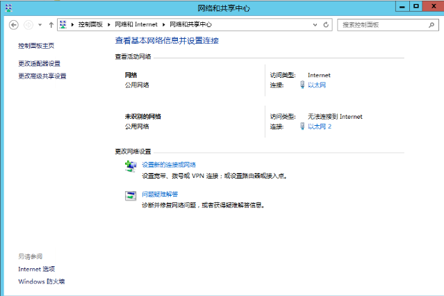The image size is (444, 296).
Task: Click the window system icon in title bar
Action: 8,8
